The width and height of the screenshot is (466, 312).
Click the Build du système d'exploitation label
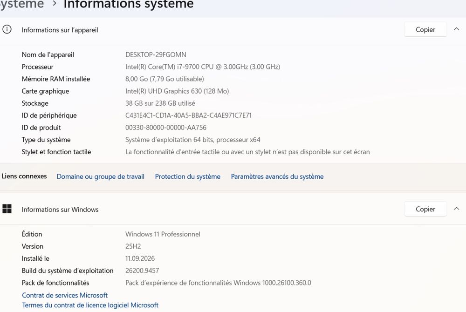68,271
